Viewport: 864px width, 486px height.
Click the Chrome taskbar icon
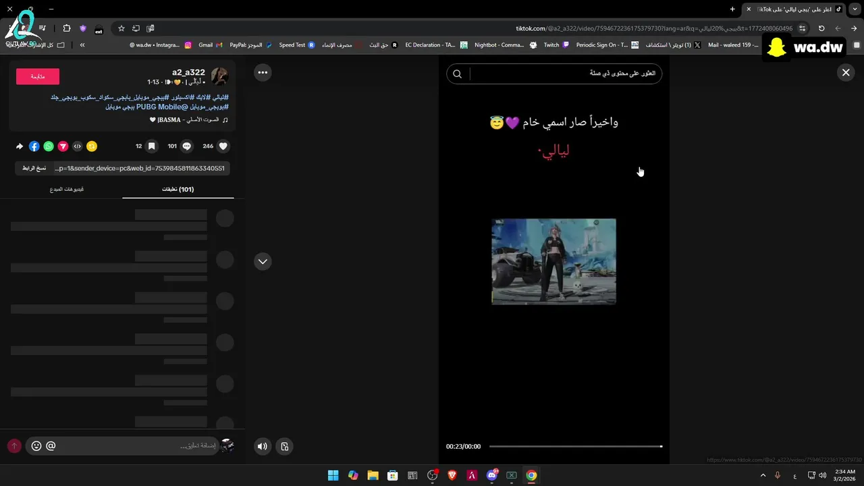531,475
